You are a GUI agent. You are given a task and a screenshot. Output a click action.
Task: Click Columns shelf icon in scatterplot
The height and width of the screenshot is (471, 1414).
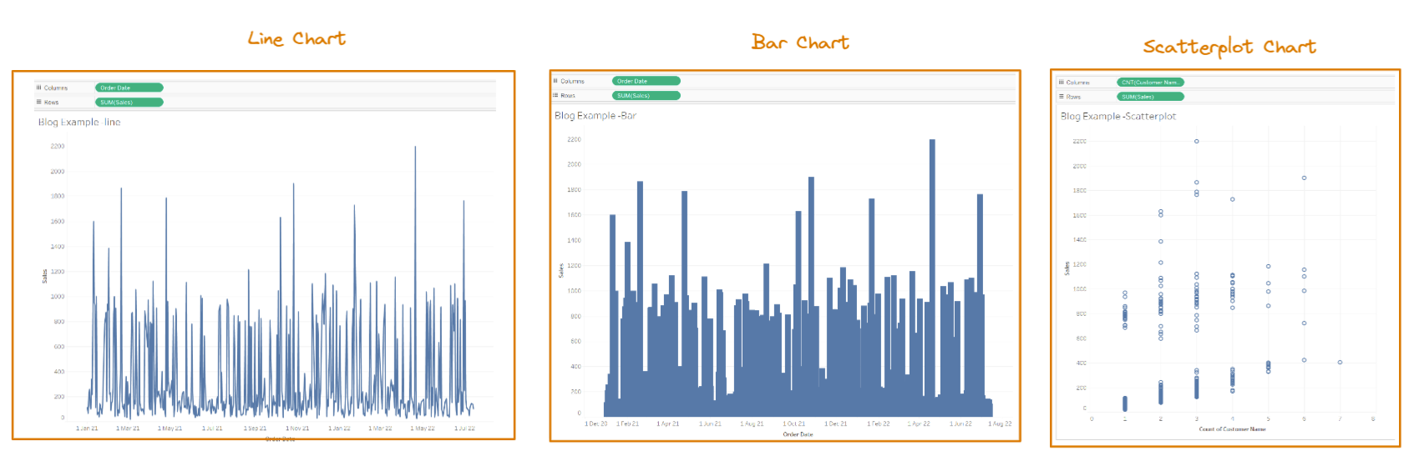click(x=1062, y=82)
